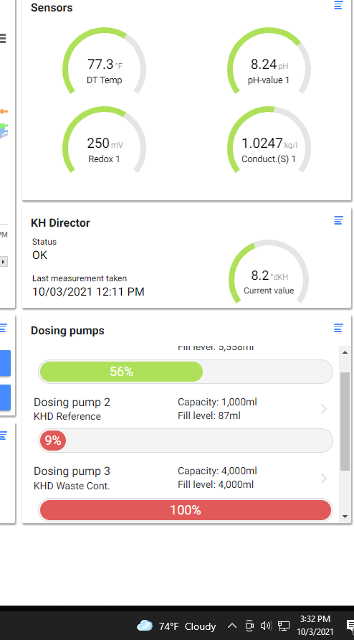
Task: Open the Sensors panel menu icon
Action: pos(338,5)
